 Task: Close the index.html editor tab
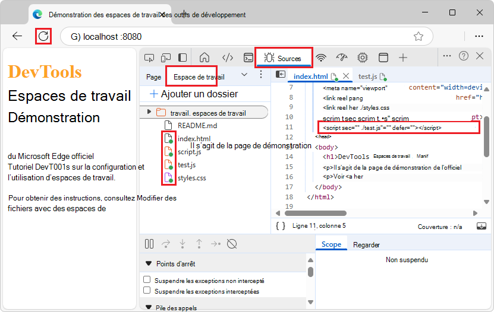(x=346, y=76)
